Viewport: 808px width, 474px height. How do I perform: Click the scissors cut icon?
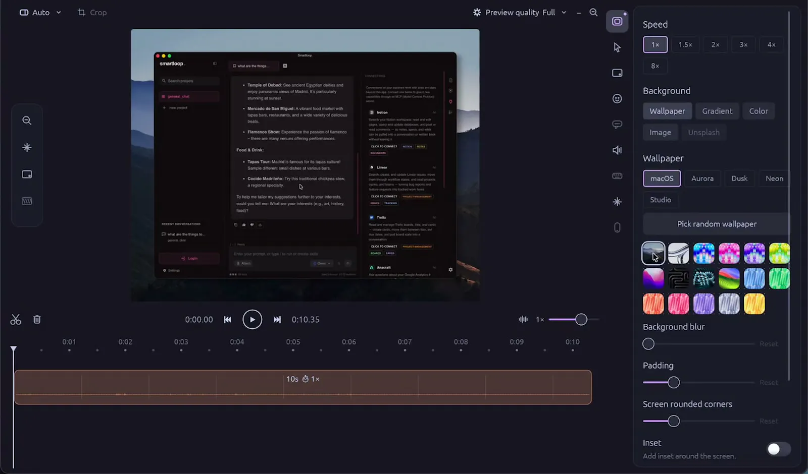click(16, 320)
